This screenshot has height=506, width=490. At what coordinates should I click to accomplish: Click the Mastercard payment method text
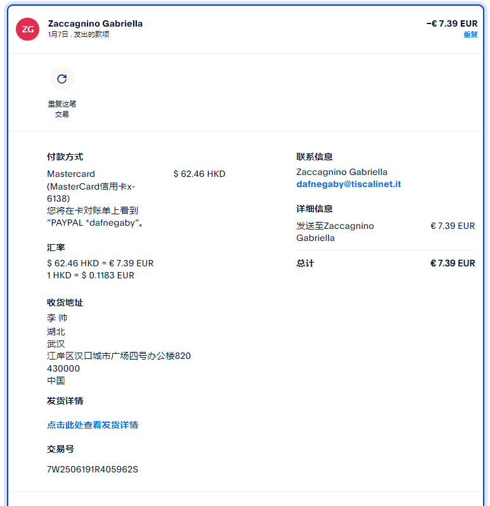click(x=71, y=174)
